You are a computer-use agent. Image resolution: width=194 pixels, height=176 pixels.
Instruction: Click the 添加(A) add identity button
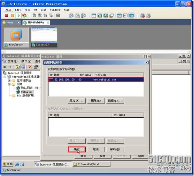77,101
